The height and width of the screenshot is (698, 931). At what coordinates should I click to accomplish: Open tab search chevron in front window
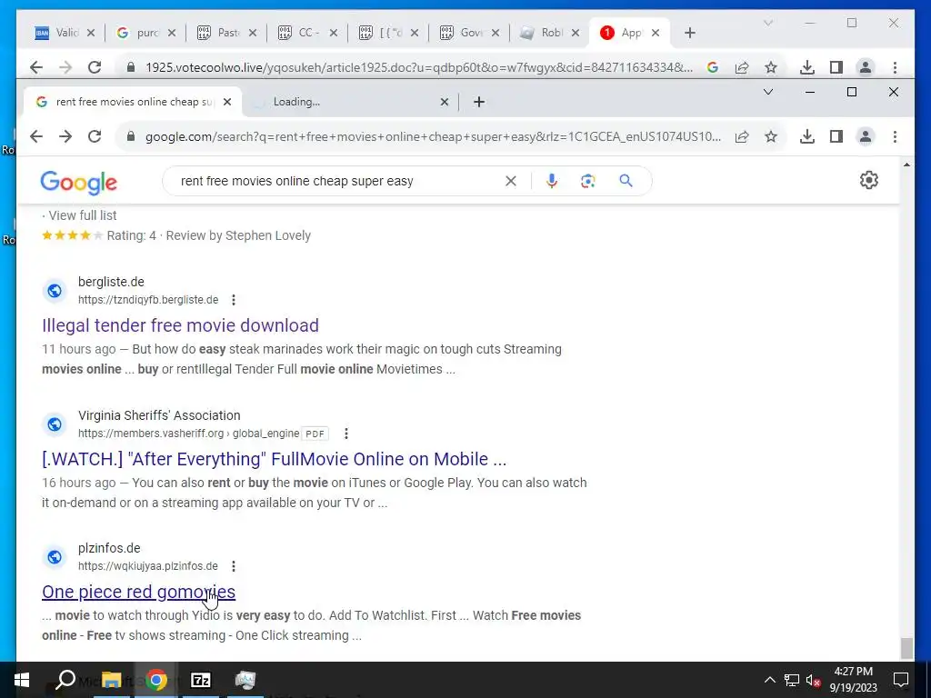(767, 92)
